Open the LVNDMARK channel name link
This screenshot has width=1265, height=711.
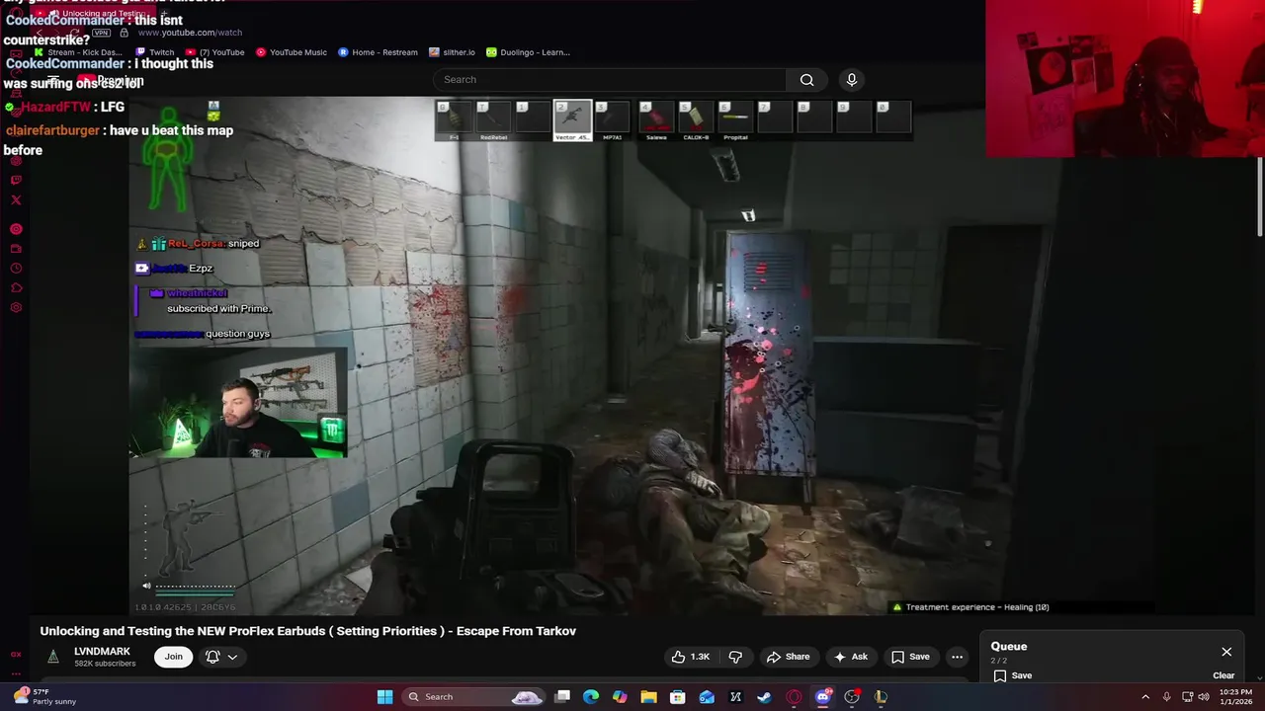pyautogui.click(x=102, y=652)
